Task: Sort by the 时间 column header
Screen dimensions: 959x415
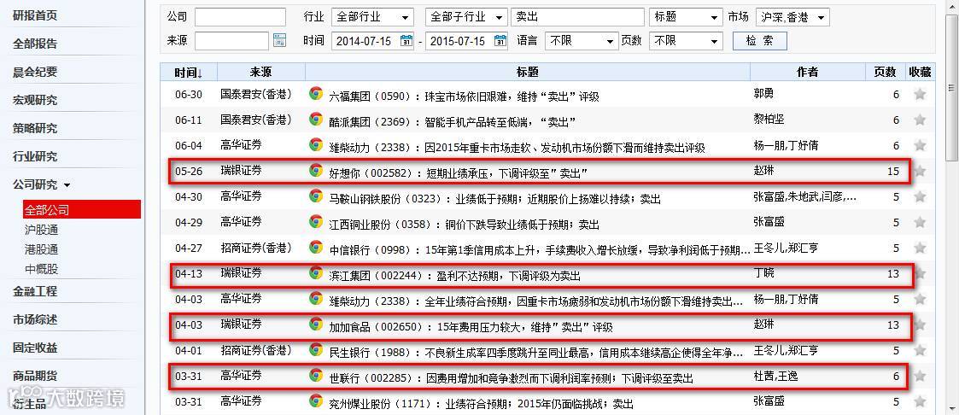Action: pos(189,72)
